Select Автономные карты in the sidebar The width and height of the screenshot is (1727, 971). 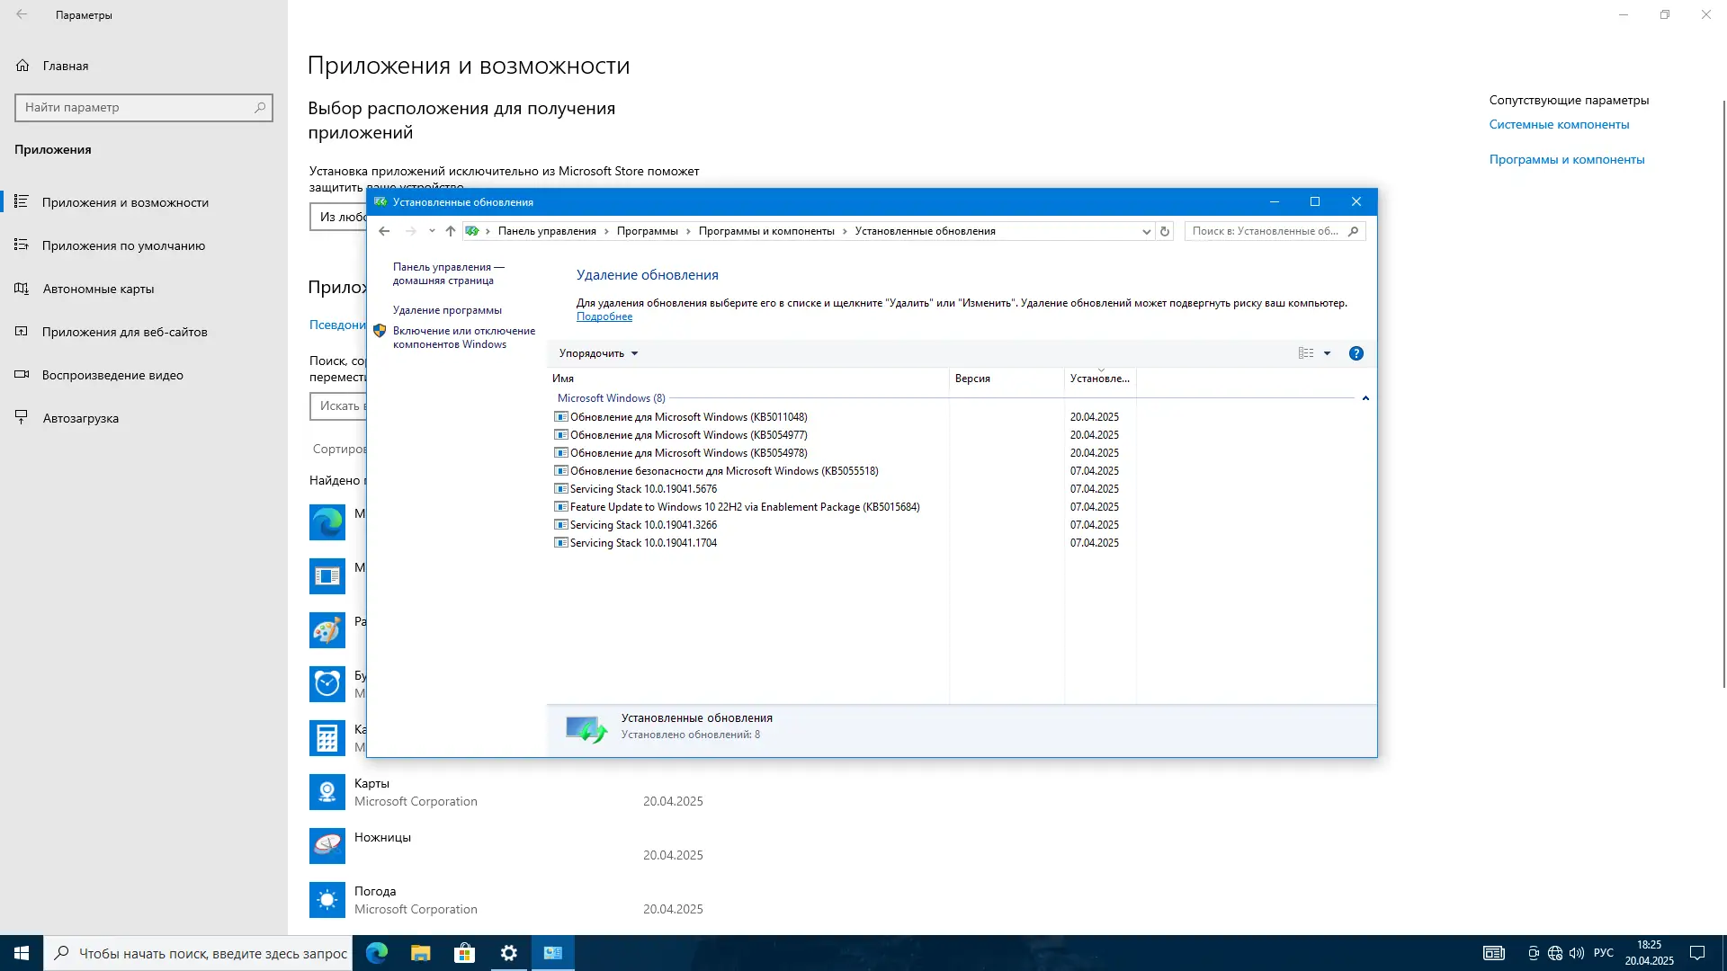point(98,289)
